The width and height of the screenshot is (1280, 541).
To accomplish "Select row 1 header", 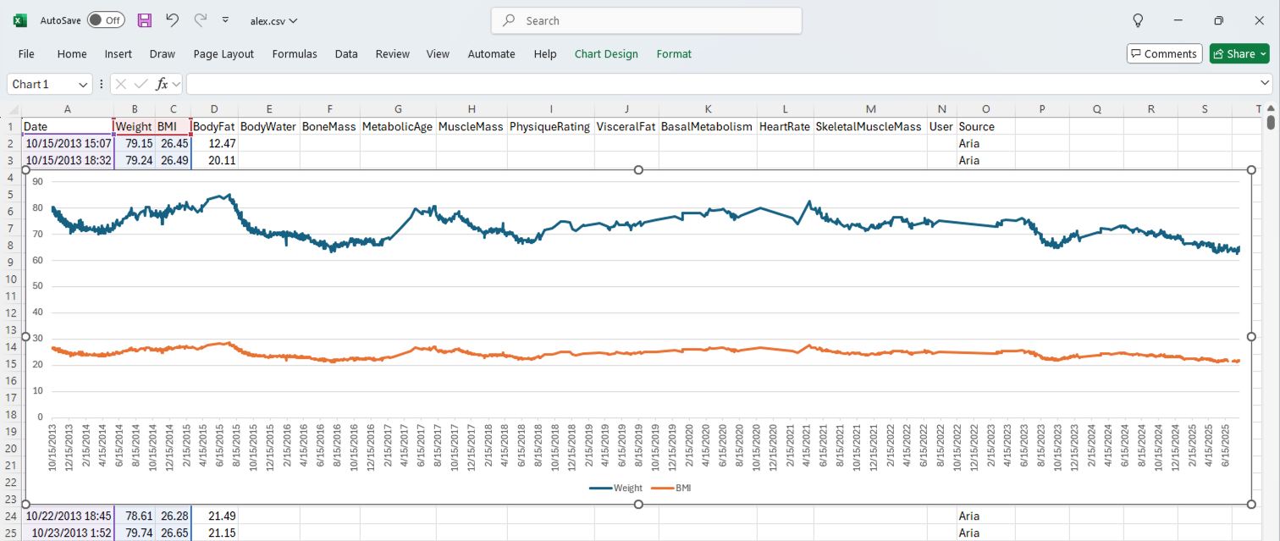I will [10, 126].
